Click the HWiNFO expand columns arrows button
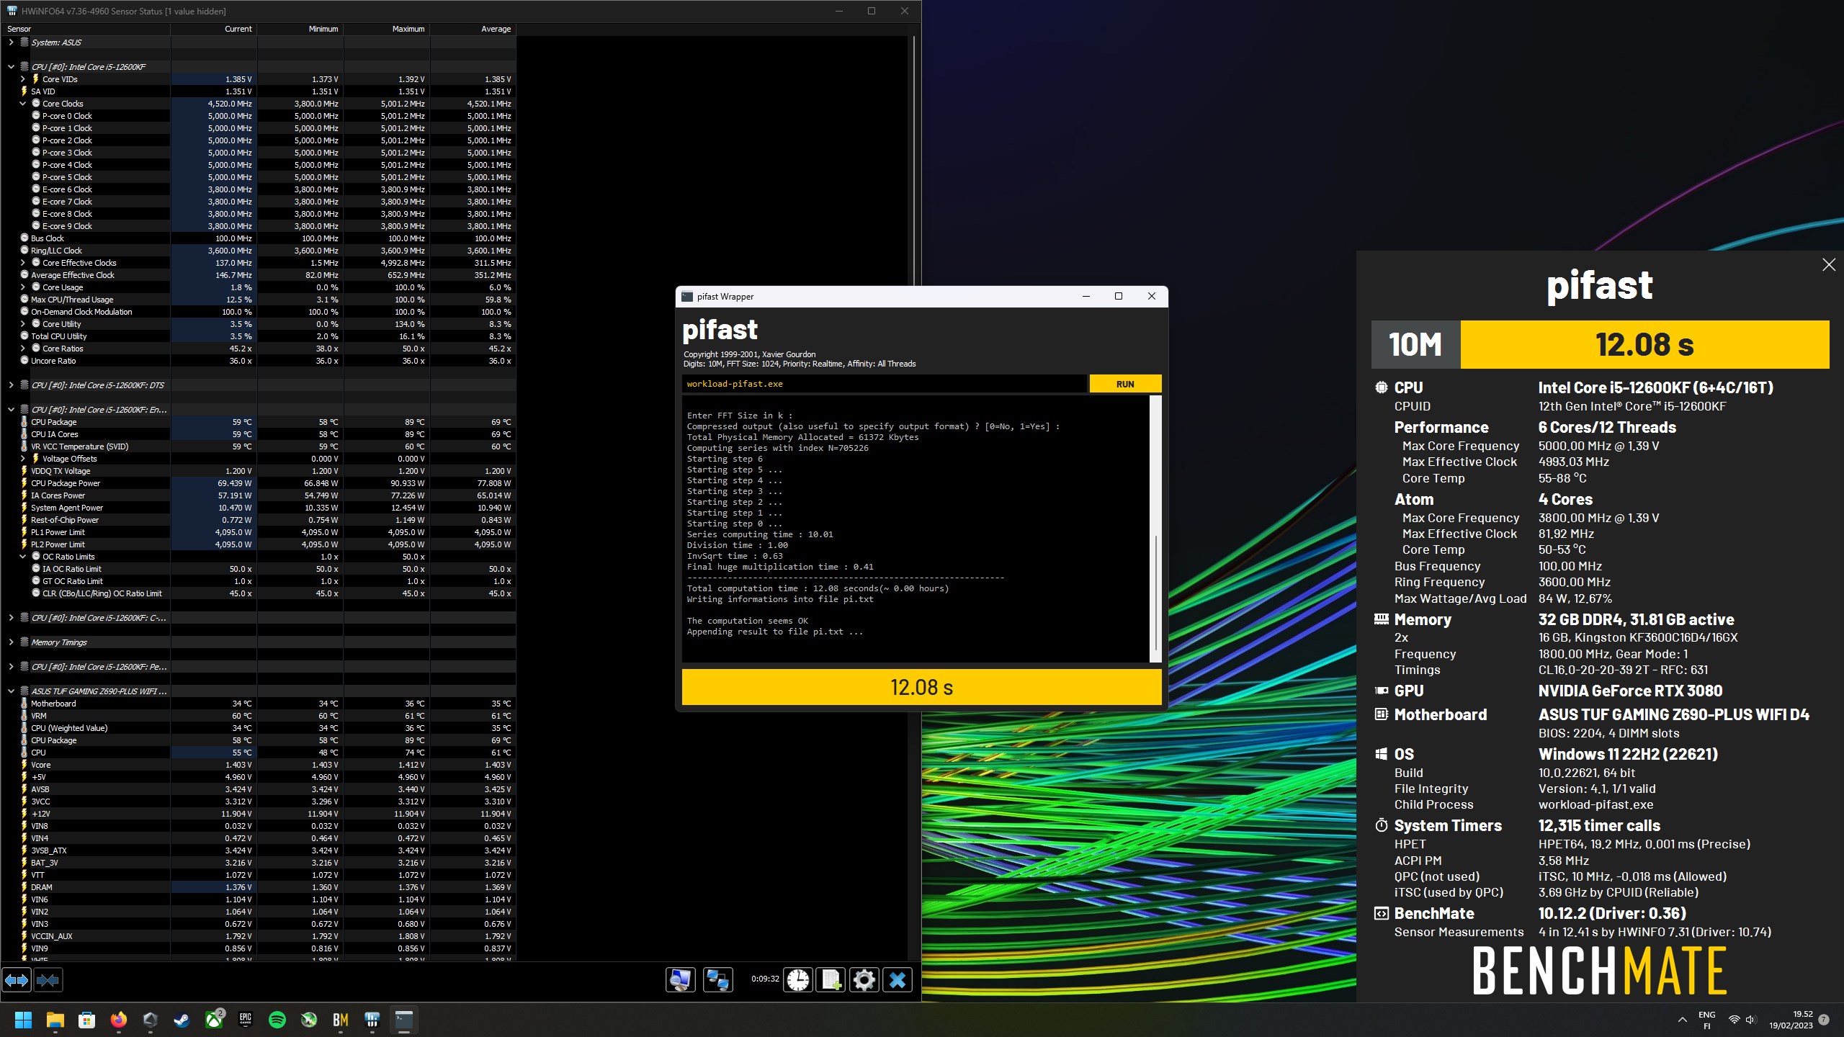 (x=17, y=980)
